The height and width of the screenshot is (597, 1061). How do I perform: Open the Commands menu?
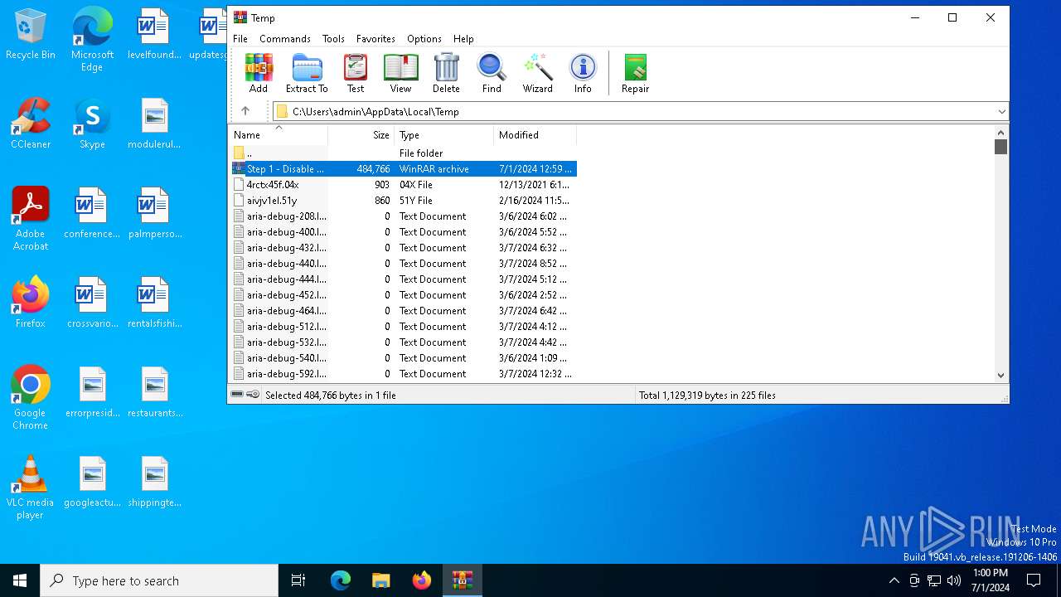coord(284,39)
